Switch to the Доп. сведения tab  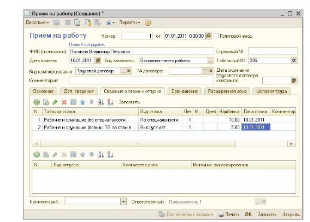pos(78,91)
